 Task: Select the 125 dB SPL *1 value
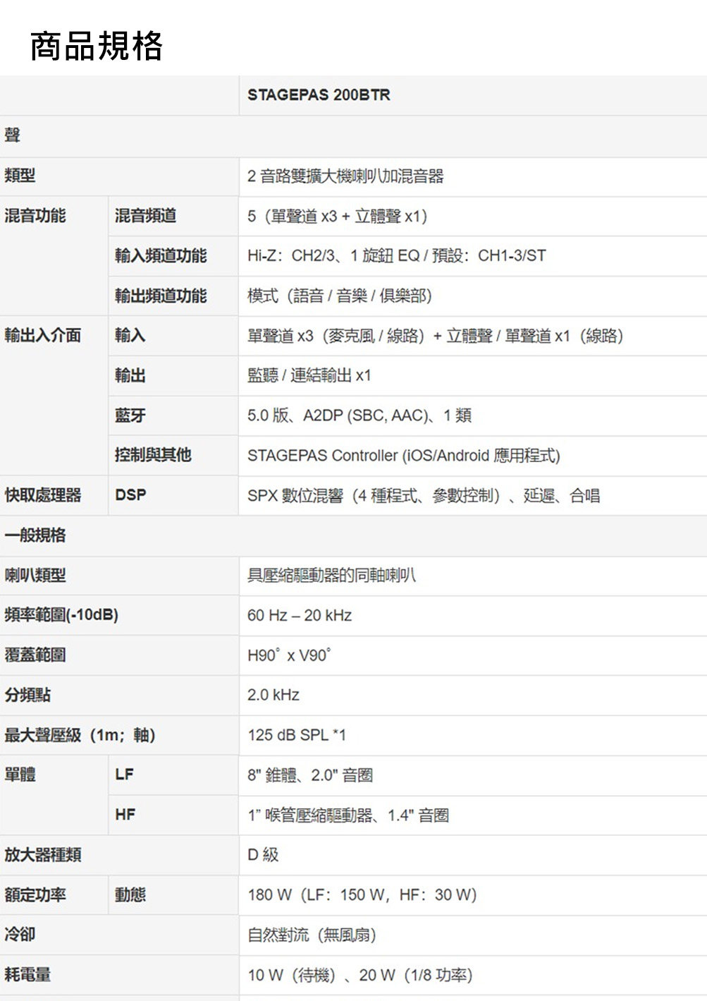pyautogui.click(x=297, y=735)
